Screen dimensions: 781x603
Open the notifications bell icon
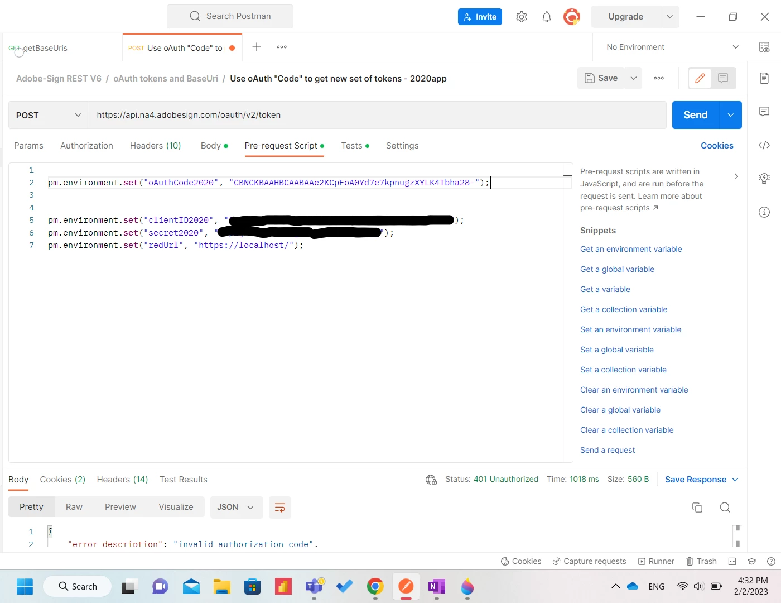click(x=547, y=17)
